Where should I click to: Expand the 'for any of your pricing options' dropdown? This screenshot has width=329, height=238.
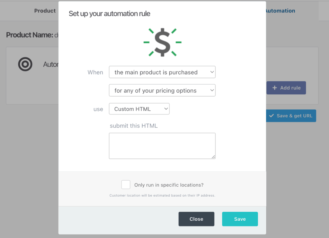click(x=162, y=90)
